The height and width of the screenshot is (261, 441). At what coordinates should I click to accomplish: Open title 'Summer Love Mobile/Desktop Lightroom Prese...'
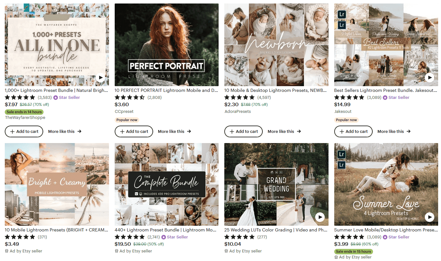pyautogui.click(x=386, y=230)
